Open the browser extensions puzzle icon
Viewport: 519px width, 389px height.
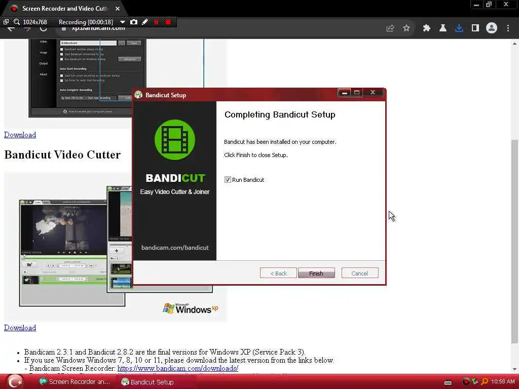coord(427,28)
